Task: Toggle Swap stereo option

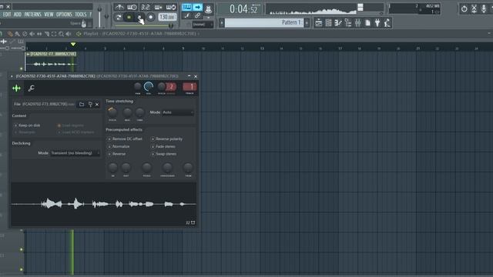Action: pyautogui.click(x=164, y=154)
